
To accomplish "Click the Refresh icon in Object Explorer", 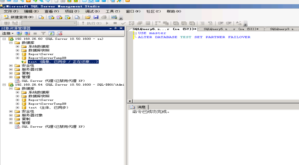I will coord(51,33).
